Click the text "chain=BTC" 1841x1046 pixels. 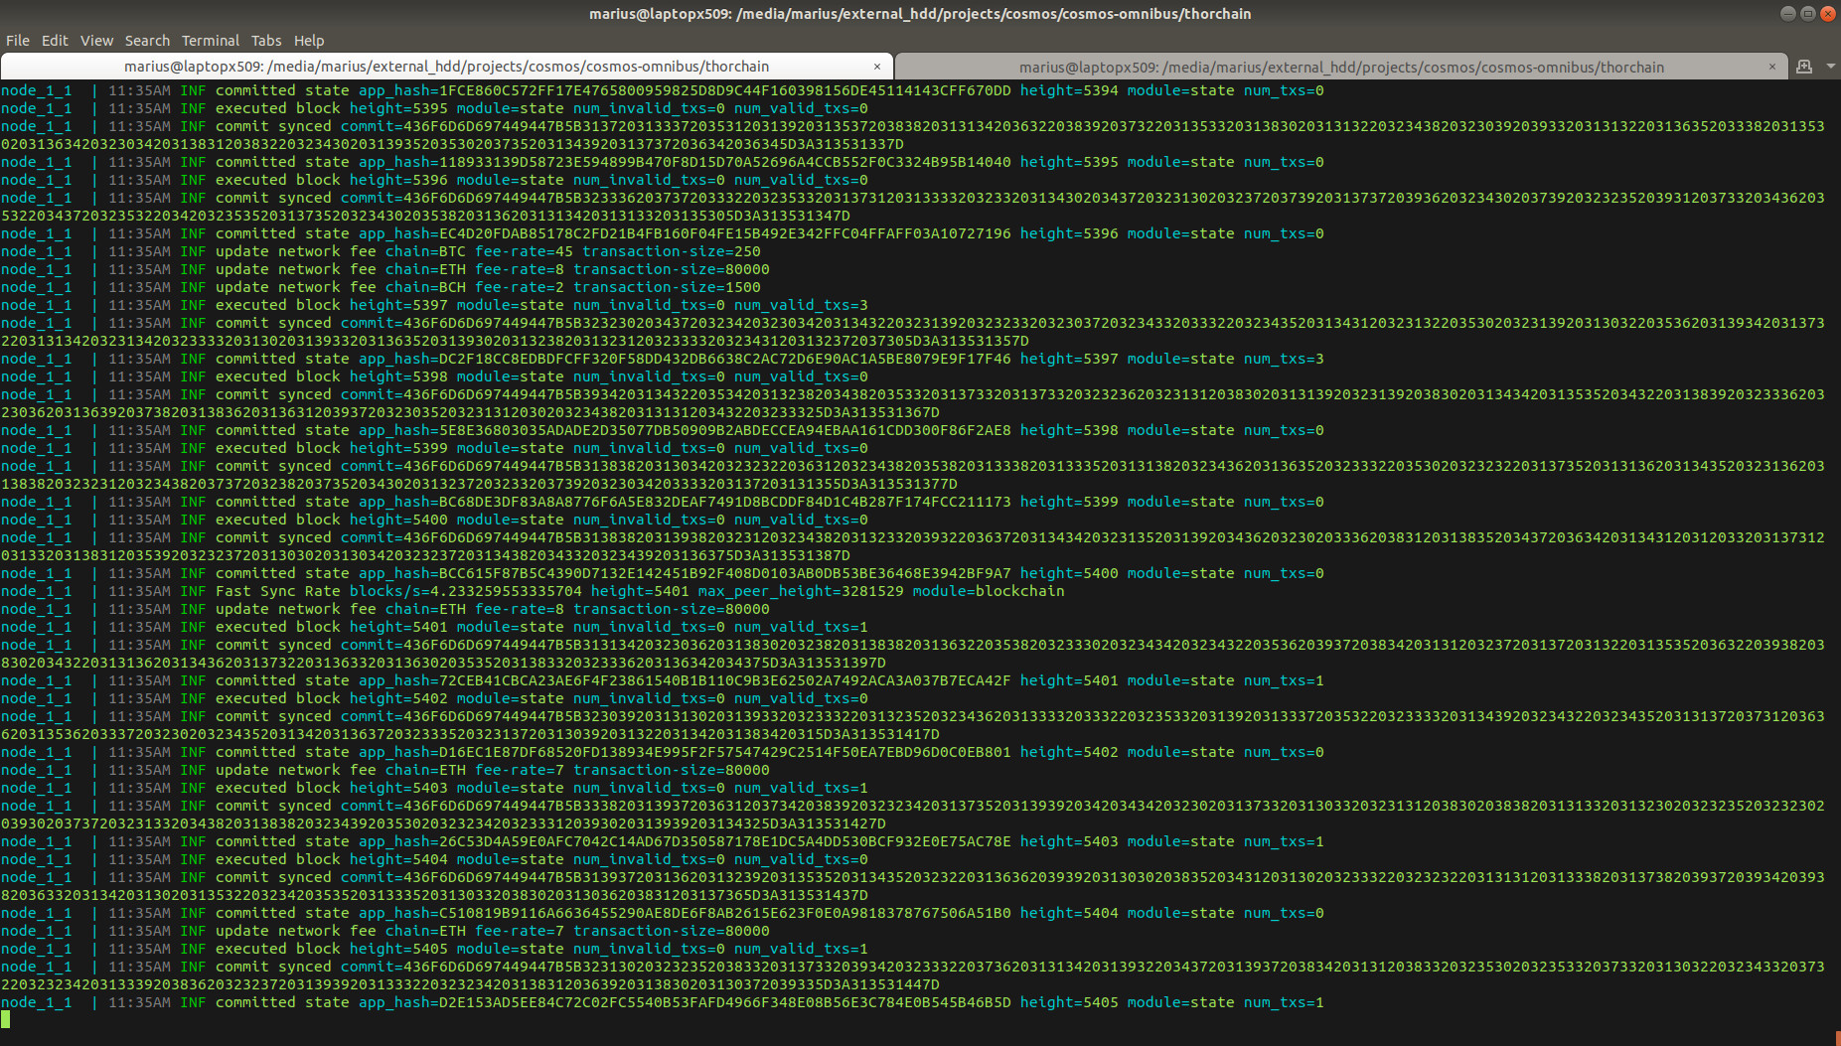425,251
